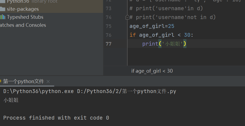The width and height of the screenshot is (245, 126).
Task: Select the 第一个python文件 run tab
Action: click(x=23, y=81)
